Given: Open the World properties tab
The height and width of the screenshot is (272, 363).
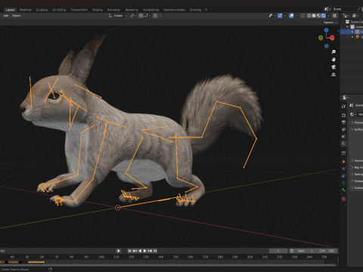Looking at the screenshot, I should 343,144.
